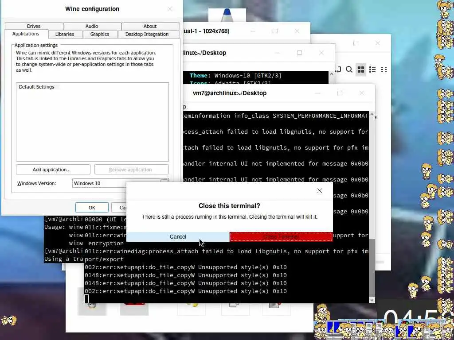Click Cancel in the terminal close dialog
Image resolution: width=454 pixels, height=340 pixels.
pyautogui.click(x=178, y=237)
